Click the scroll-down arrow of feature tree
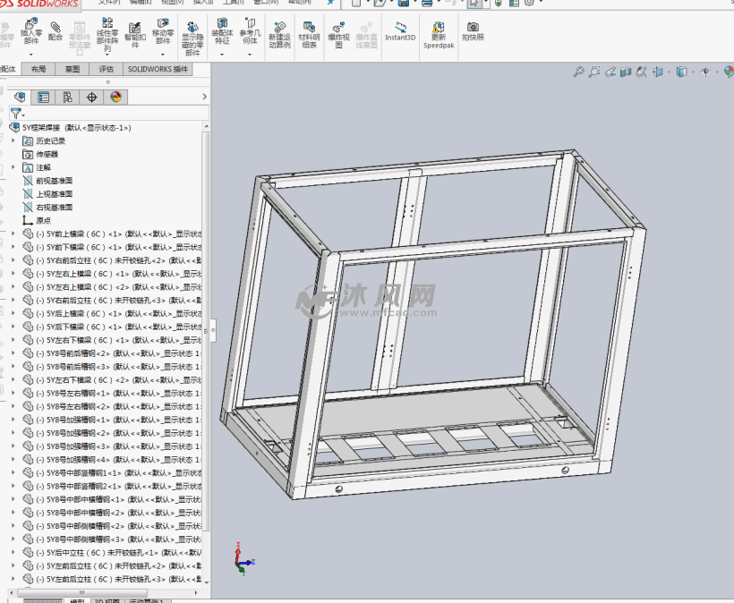Image resolution: width=734 pixels, height=603 pixels. click(x=206, y=582)
